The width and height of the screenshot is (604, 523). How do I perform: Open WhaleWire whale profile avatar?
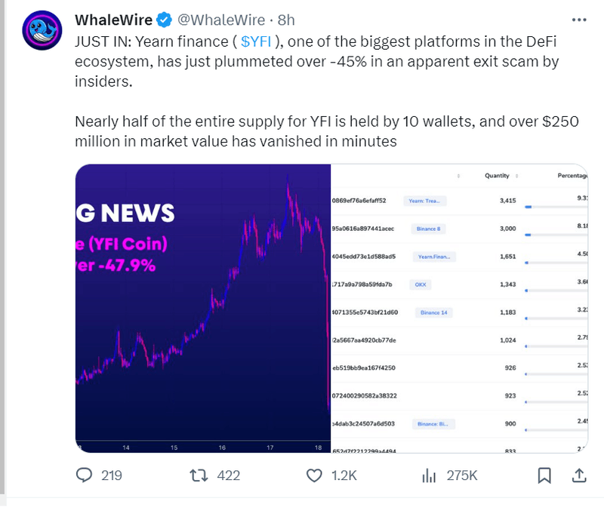tap(42, 30)
